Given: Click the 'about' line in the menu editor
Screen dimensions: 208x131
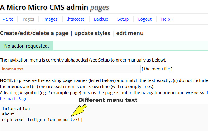Looking at the screenshot, I should [x=8, y=114].
